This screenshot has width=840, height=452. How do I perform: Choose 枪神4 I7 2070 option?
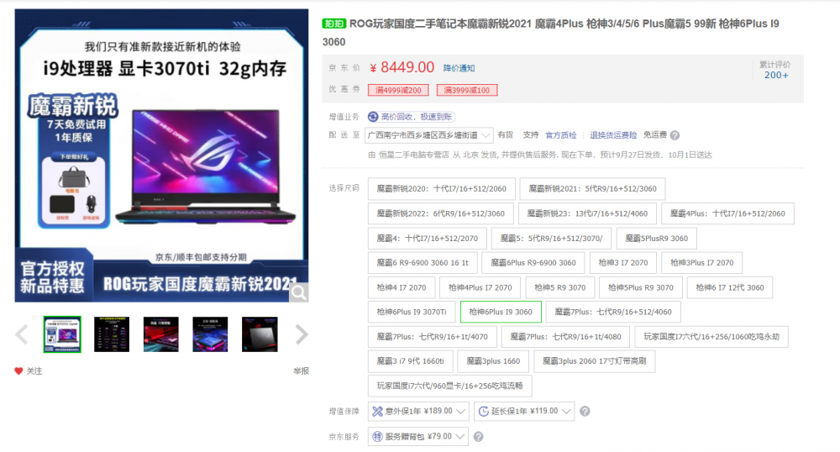click(x=402, y=287)
